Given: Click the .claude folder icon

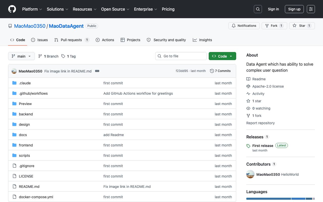Looking at the screenshot, I should [x=14, y=83].
